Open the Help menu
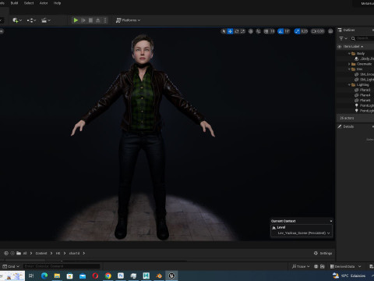Image resolution: width=374 pixels, height=281 pixels. pos(57,3)
